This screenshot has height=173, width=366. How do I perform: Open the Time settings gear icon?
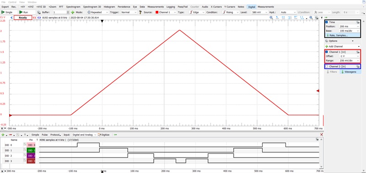[x=358, y=22]
